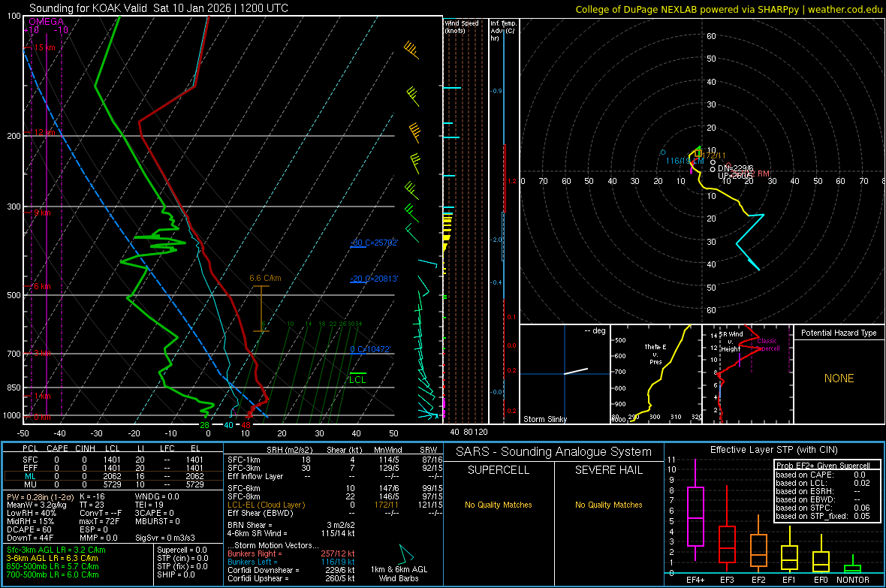Click the SRH (m2/s2) column header
Image resolution: width=886 pixels, height=588 pixels.
point(289,450)
